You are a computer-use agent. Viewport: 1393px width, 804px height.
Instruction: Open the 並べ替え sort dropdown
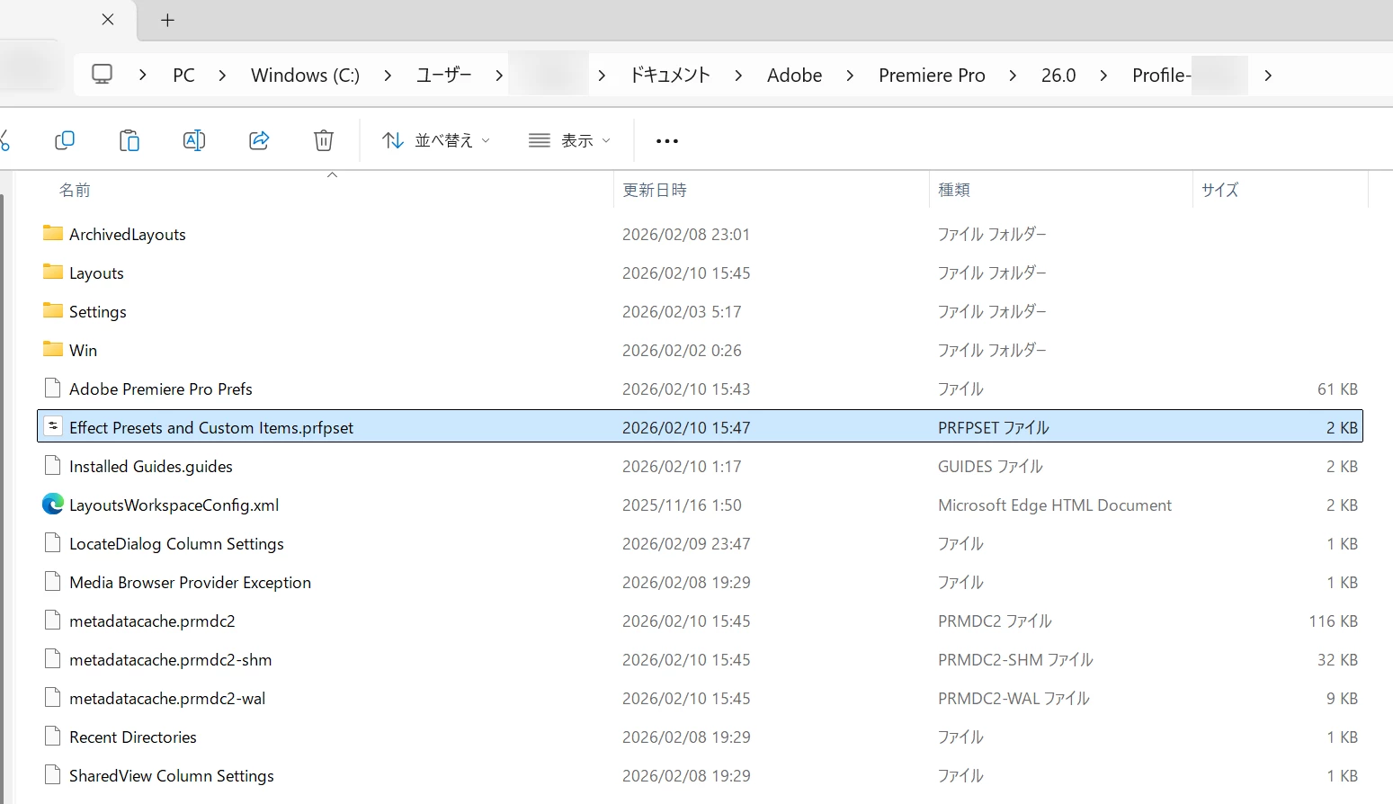pos(436,140)
